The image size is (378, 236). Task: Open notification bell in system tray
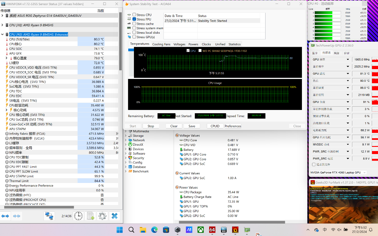(371, 230)
